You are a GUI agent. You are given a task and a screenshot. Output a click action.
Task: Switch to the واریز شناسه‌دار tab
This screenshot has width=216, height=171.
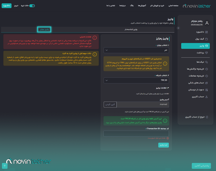[x=131, y=29]
